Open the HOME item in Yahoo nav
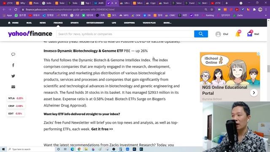Screen dimensions: 270x152 click(13, 23)
